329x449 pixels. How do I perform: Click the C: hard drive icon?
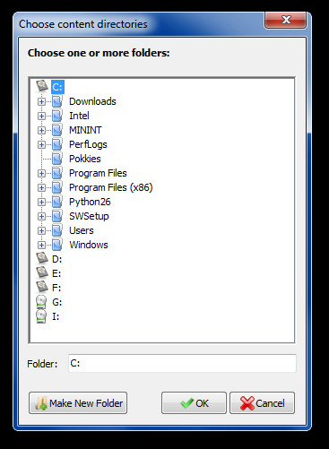coord(42,86)
